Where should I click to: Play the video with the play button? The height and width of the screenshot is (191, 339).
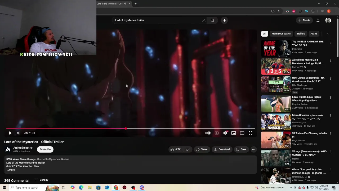point(10,133)
